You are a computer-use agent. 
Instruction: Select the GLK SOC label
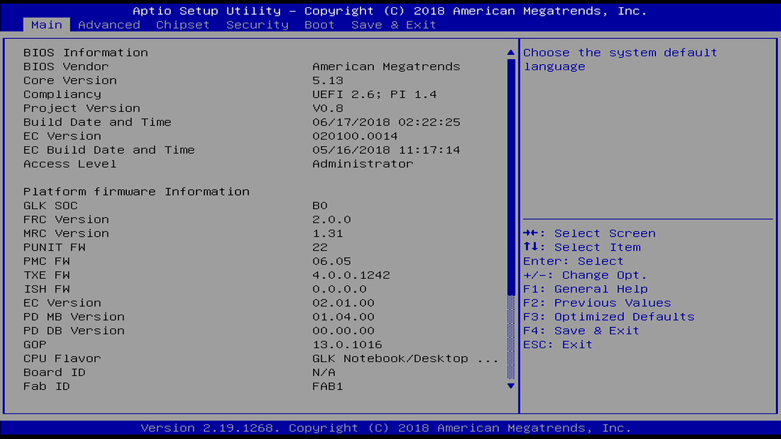[x=51, y=205]
